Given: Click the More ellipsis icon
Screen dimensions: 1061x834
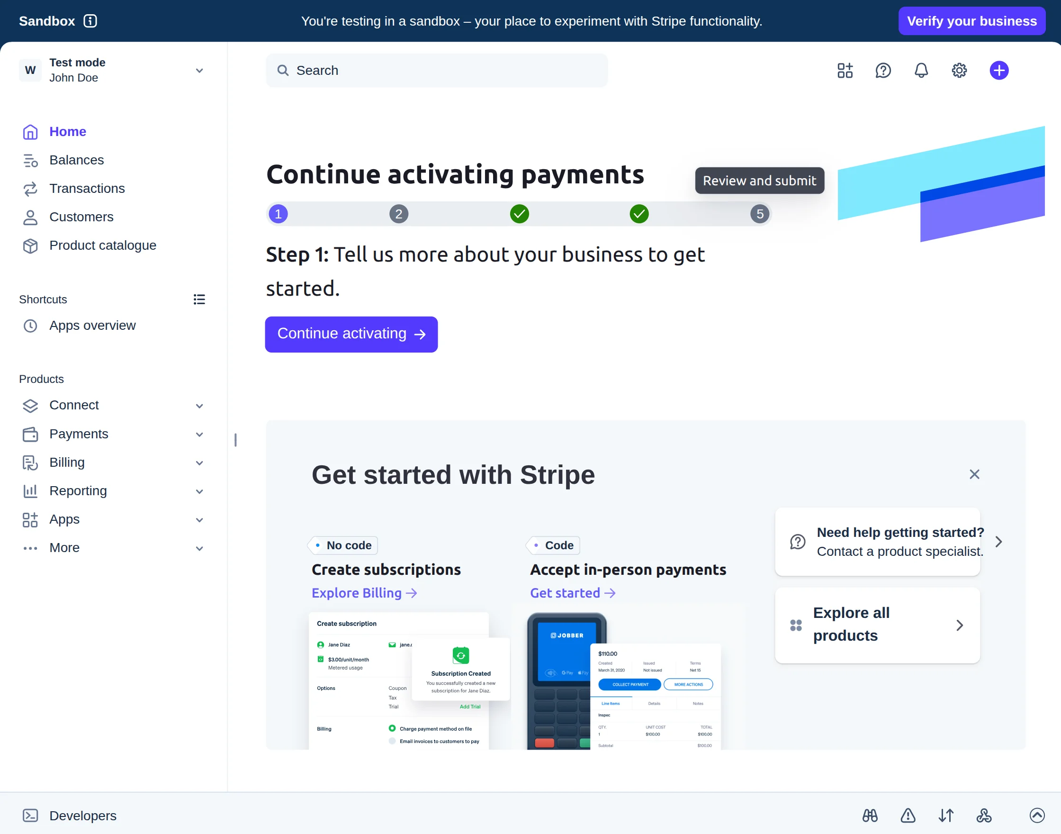Looking at the screenshot, I should point(30,548).
